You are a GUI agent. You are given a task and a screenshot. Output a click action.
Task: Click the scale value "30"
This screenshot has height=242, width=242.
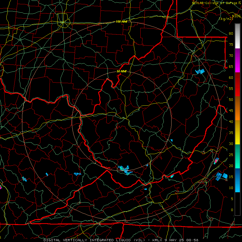(x=231, y=144)
